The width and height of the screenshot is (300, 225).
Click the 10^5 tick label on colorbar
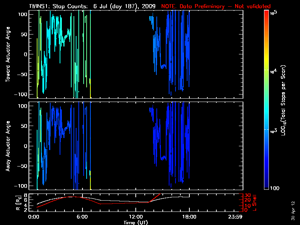click(273, 13)
